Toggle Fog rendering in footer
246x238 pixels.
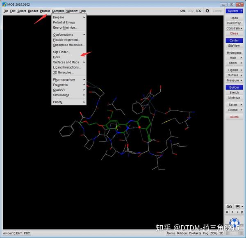tap(206, 233)
